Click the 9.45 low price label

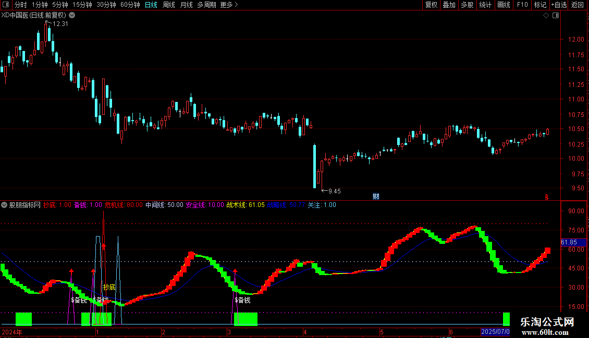tap(334, 191)
